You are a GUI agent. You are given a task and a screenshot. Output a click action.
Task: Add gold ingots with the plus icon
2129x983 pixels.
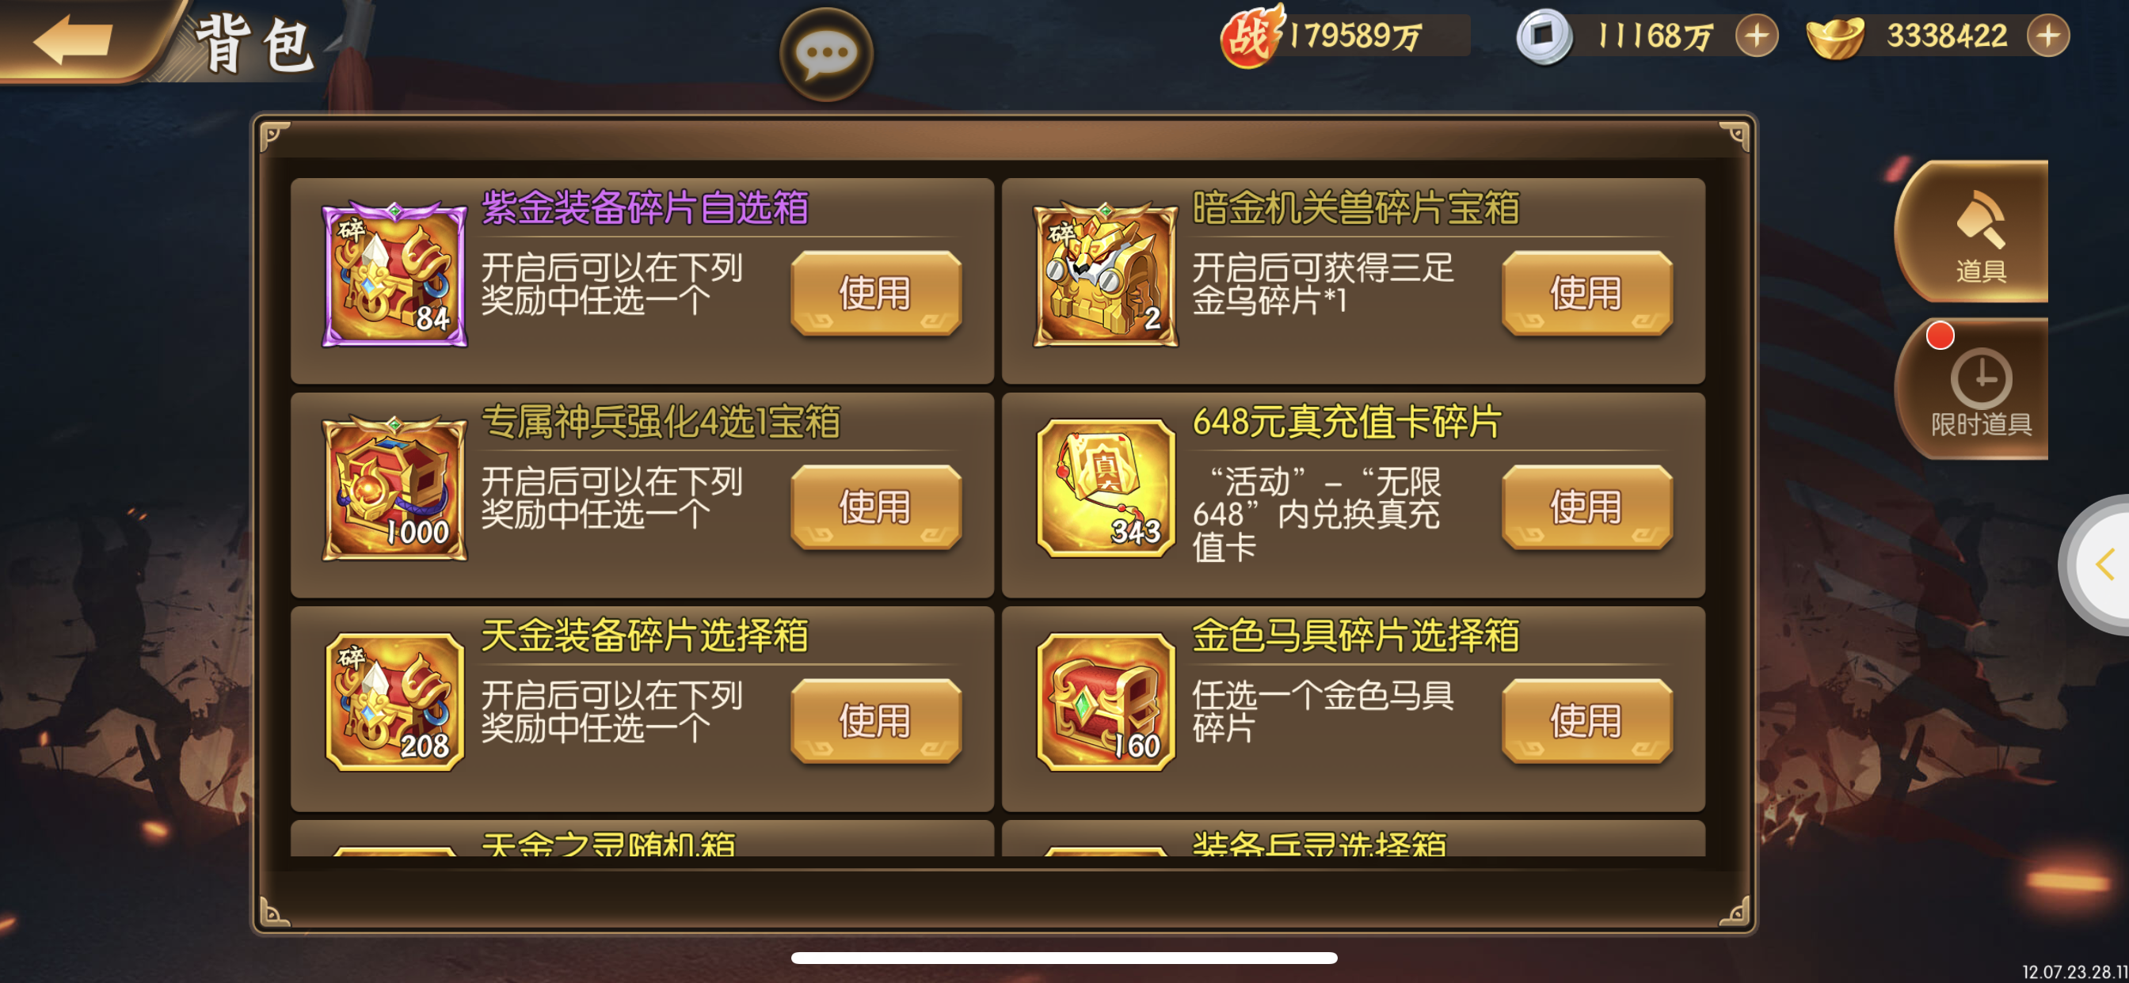click(x=2048, y=36)
